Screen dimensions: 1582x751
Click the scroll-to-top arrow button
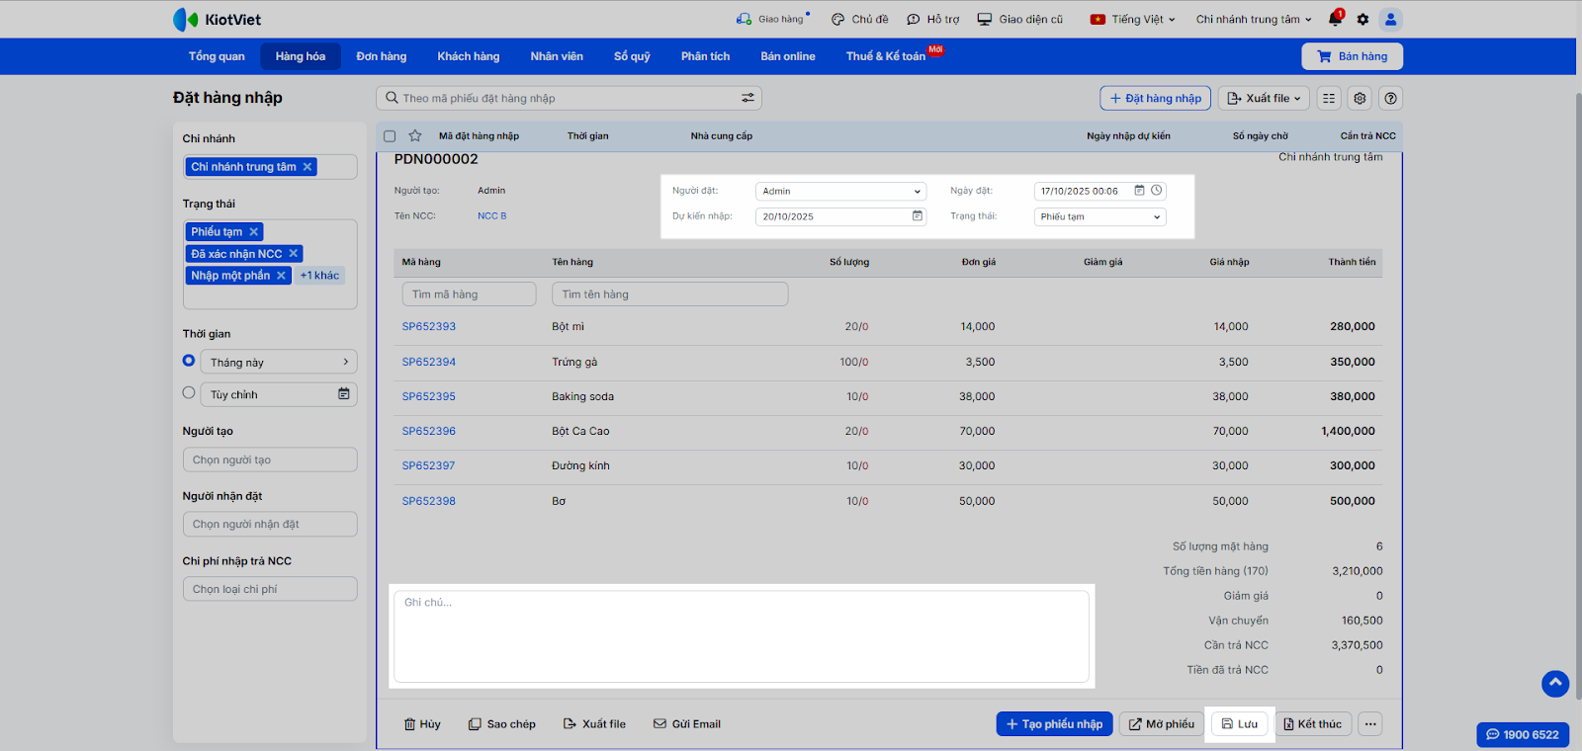(1555, 683)
